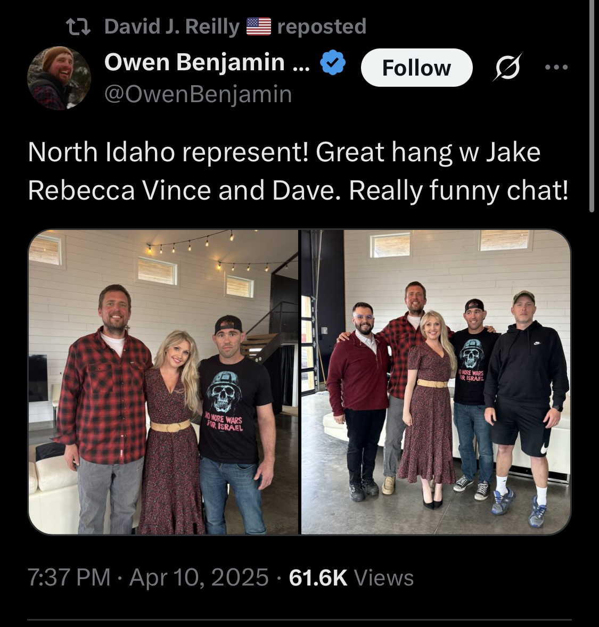Image resolution: width=599 pixels, height=627 pixels.
Task: Click the repost arrows icon
Action: click(x=78, y=27)
